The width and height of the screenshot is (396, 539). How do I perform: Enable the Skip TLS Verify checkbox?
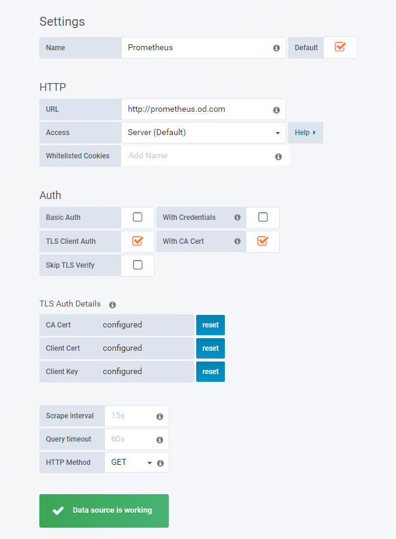(x=138, y=265)
